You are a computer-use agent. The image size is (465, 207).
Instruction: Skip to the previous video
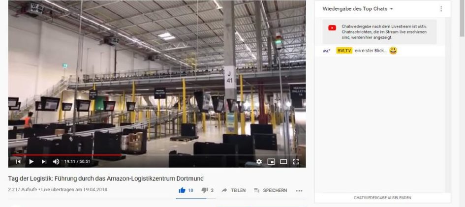click(18, 162)
